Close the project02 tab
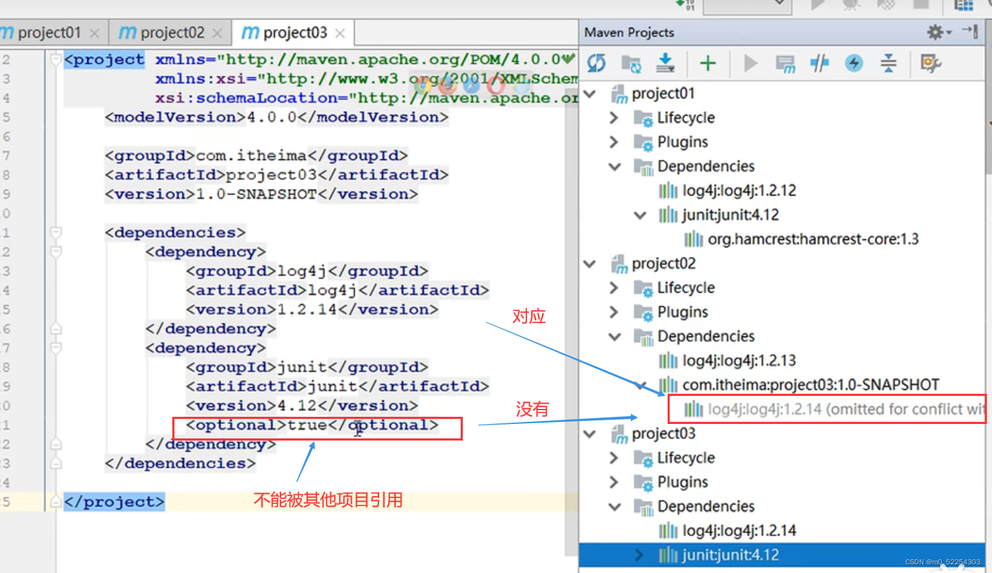The height and width of the screenshot is (573, 992). point(218,33)
